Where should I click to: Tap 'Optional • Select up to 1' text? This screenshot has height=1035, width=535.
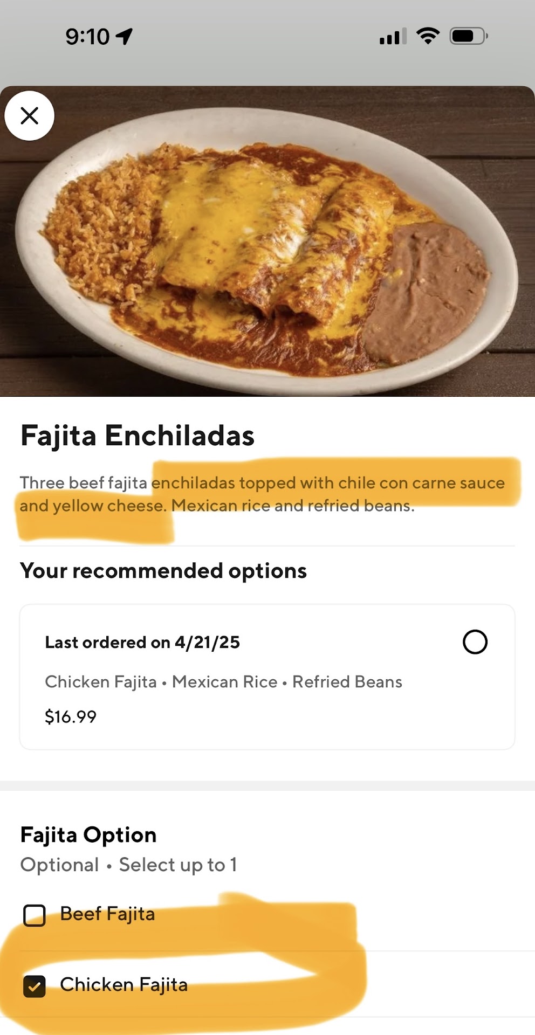(x=128, y=865)
